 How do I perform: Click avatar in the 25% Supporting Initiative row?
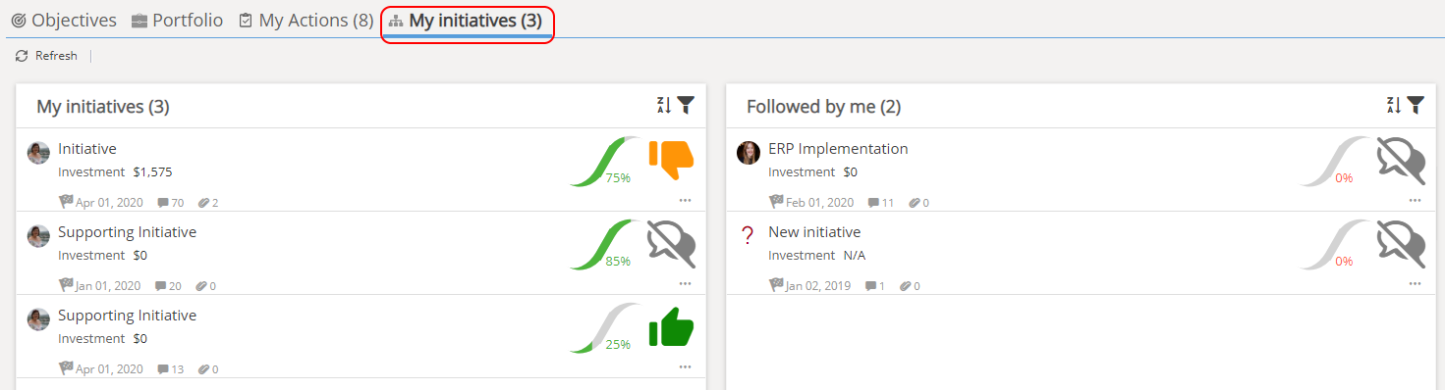point(38,318)
